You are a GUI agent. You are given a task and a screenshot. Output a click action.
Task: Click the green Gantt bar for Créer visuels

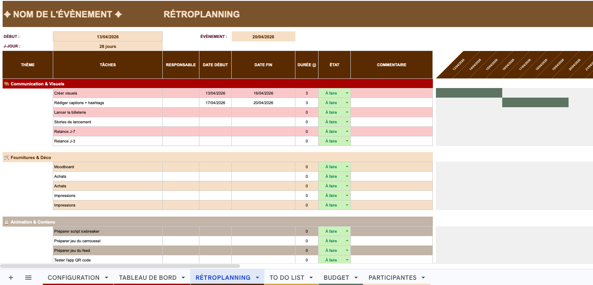coord(469,93)
